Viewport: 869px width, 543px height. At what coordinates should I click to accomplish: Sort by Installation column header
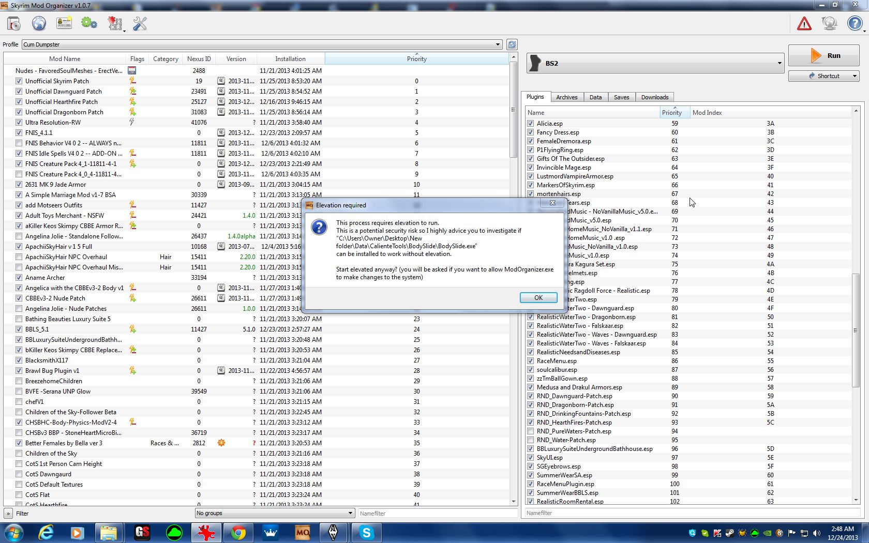pyautogui.click(x=290, y=59)
